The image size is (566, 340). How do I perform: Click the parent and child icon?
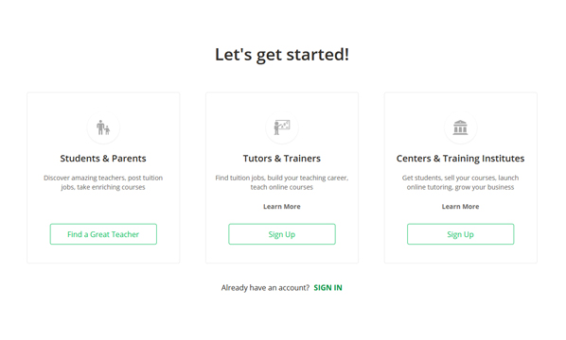(103, 127)
